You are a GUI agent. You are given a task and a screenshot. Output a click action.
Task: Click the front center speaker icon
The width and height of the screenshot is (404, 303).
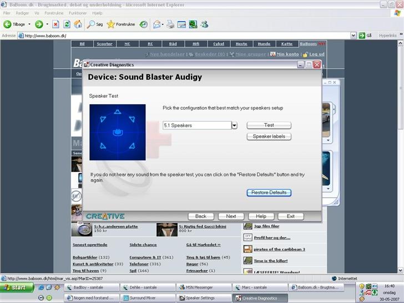[x=117, y=112]
